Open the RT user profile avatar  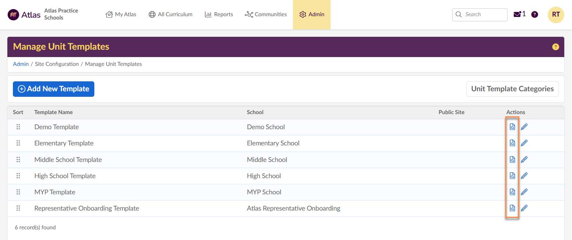556,15
